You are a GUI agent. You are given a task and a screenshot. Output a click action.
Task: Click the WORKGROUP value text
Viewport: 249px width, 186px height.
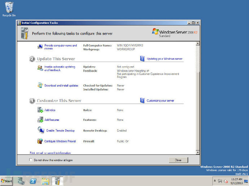[x=126, y=49]
